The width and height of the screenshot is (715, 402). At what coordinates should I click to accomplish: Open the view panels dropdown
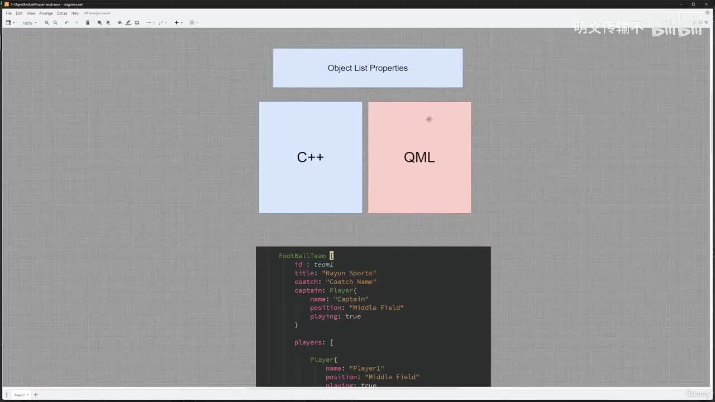pos(9,23)
